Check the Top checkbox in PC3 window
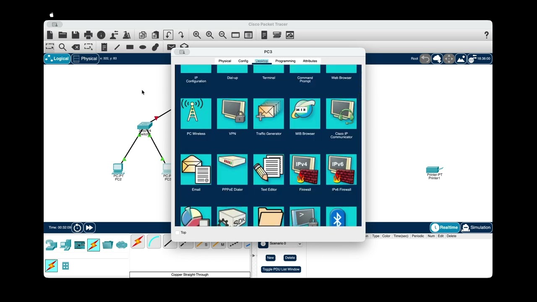The width and height of the screenshot is (537, 302). [177, 232]
